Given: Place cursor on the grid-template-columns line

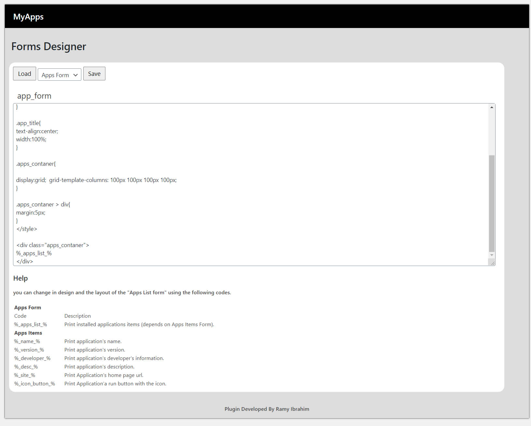Looking at the screenshot, I should pyautogui.click(x=96, y=180).
